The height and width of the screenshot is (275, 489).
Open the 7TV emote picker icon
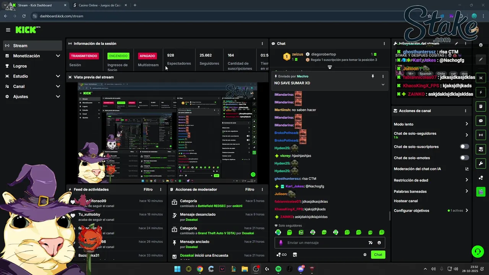(x=370, y=243)
